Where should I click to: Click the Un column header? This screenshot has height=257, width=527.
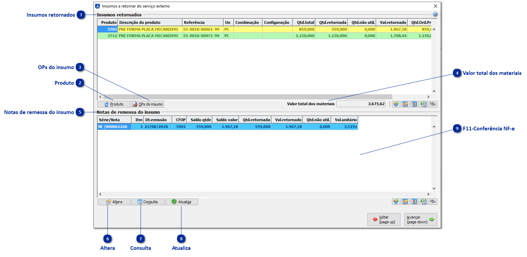pyautogui.click(x=229, y=22)
